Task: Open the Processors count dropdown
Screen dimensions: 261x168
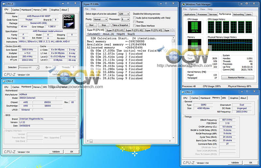Action: pos(125,19)
